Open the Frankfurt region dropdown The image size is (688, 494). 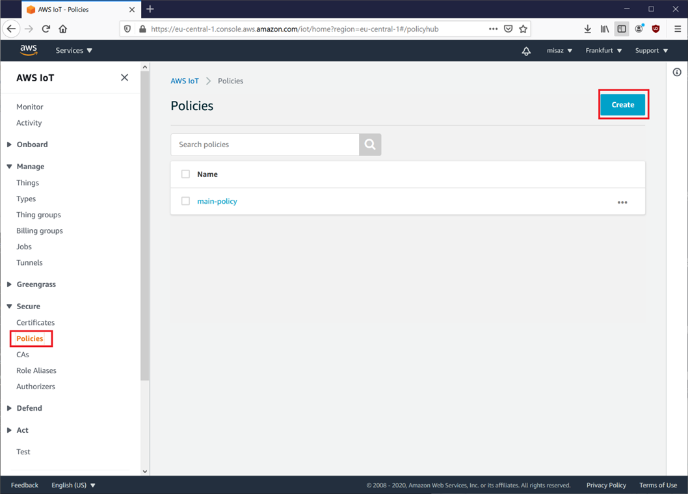point(603,51)
